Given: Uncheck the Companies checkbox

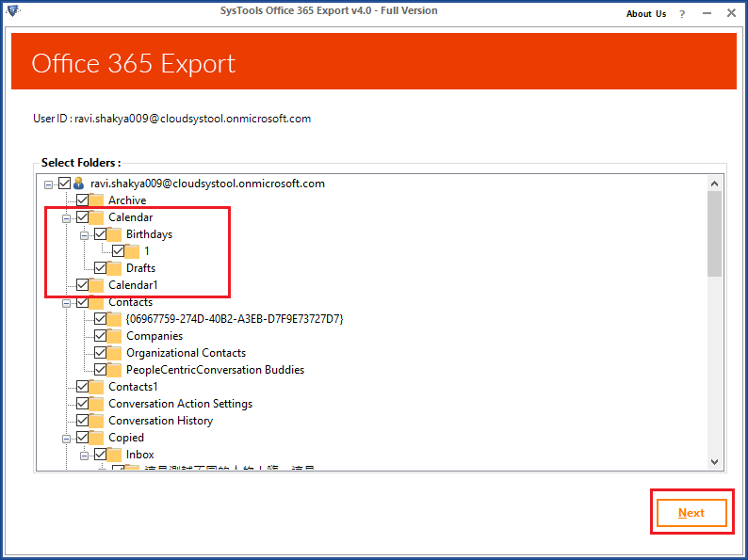Looking at the screenshot, I should [x=100, y=336].
